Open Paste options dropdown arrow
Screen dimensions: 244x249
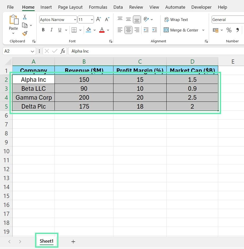[13, 33]
